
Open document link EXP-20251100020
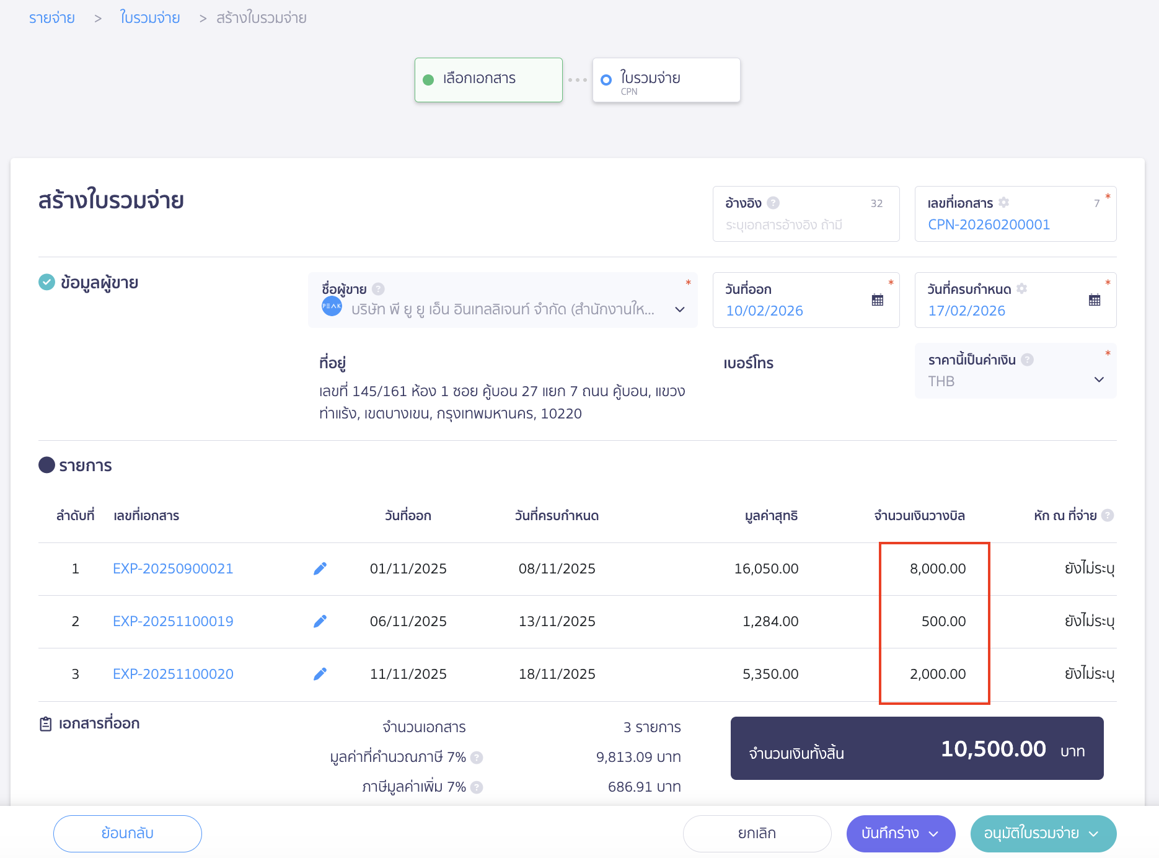coord(173,674)
